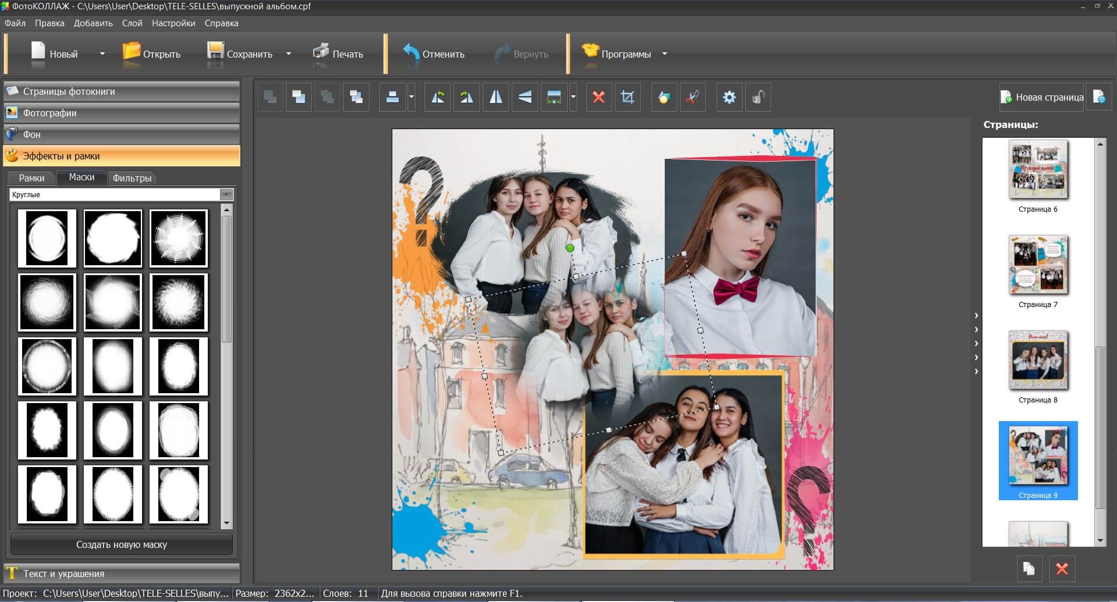Click the Новый project button
The width and height of the screenshot is (1117, 602).
pyautogui.click(x=54, y=54)
